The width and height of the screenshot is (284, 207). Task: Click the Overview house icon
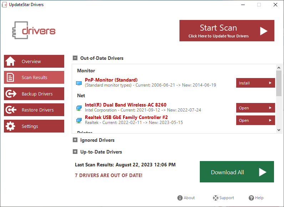coord(11,61)
